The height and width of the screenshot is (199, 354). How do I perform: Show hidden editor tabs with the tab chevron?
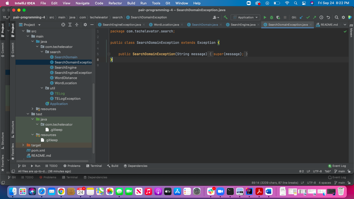coord(345,25)
